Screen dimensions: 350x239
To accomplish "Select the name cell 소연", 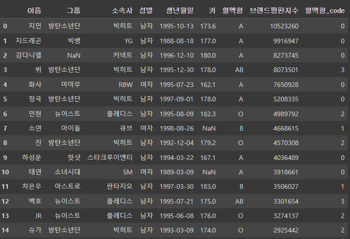I will 35,128.
